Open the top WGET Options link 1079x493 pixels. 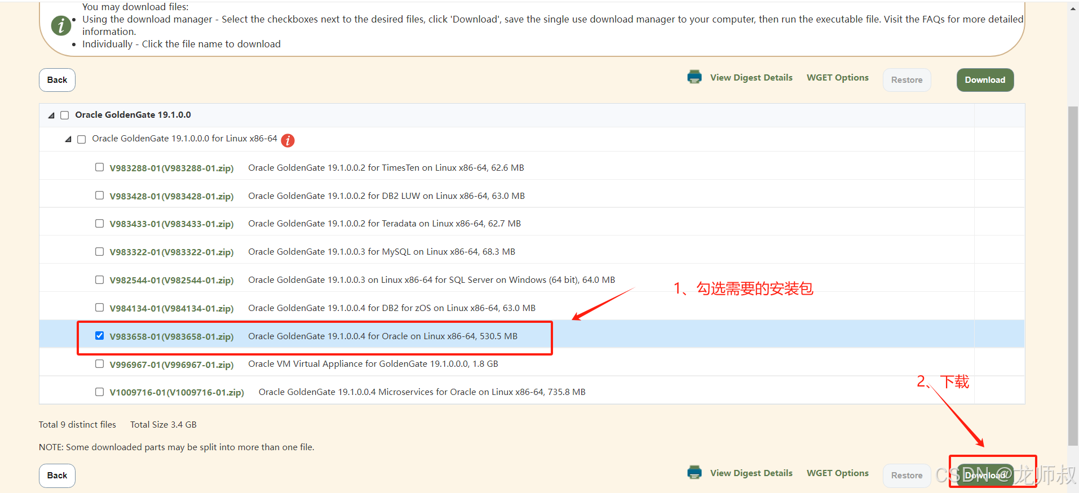[x=837, y=78]
